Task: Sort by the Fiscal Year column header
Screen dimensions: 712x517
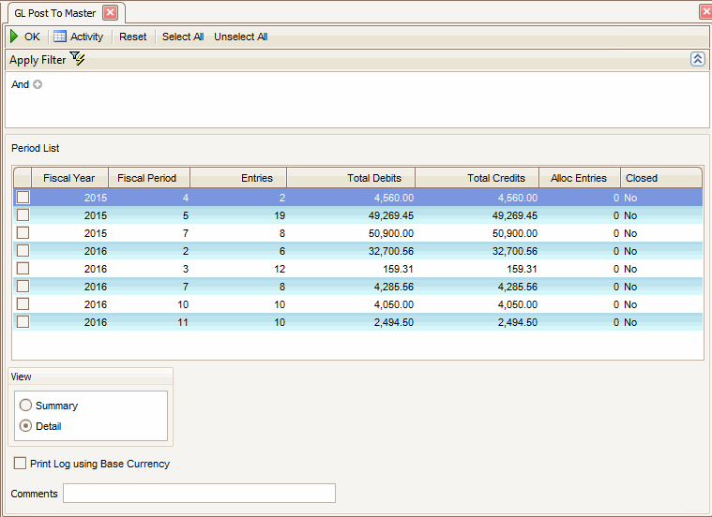Action: coord(69,178)
